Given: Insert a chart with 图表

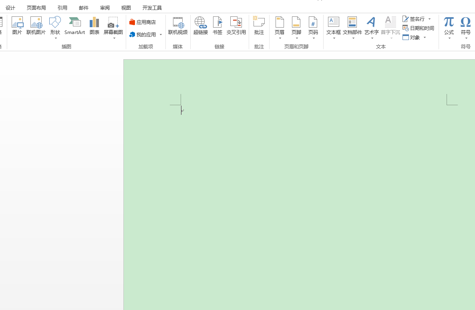Looking at the screenshot, I should coord(94,26).
